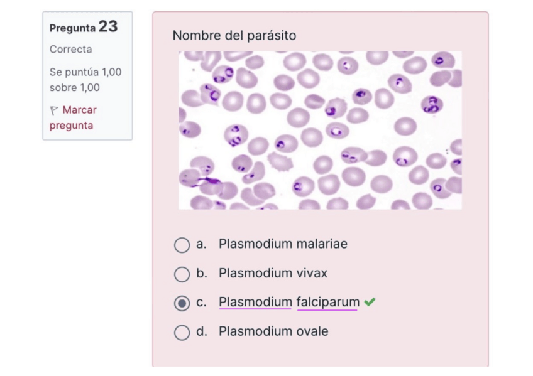This screenshot has width=533, height=376.
Task: Click the Plasmodium ovale answer label
Action: 273,331
